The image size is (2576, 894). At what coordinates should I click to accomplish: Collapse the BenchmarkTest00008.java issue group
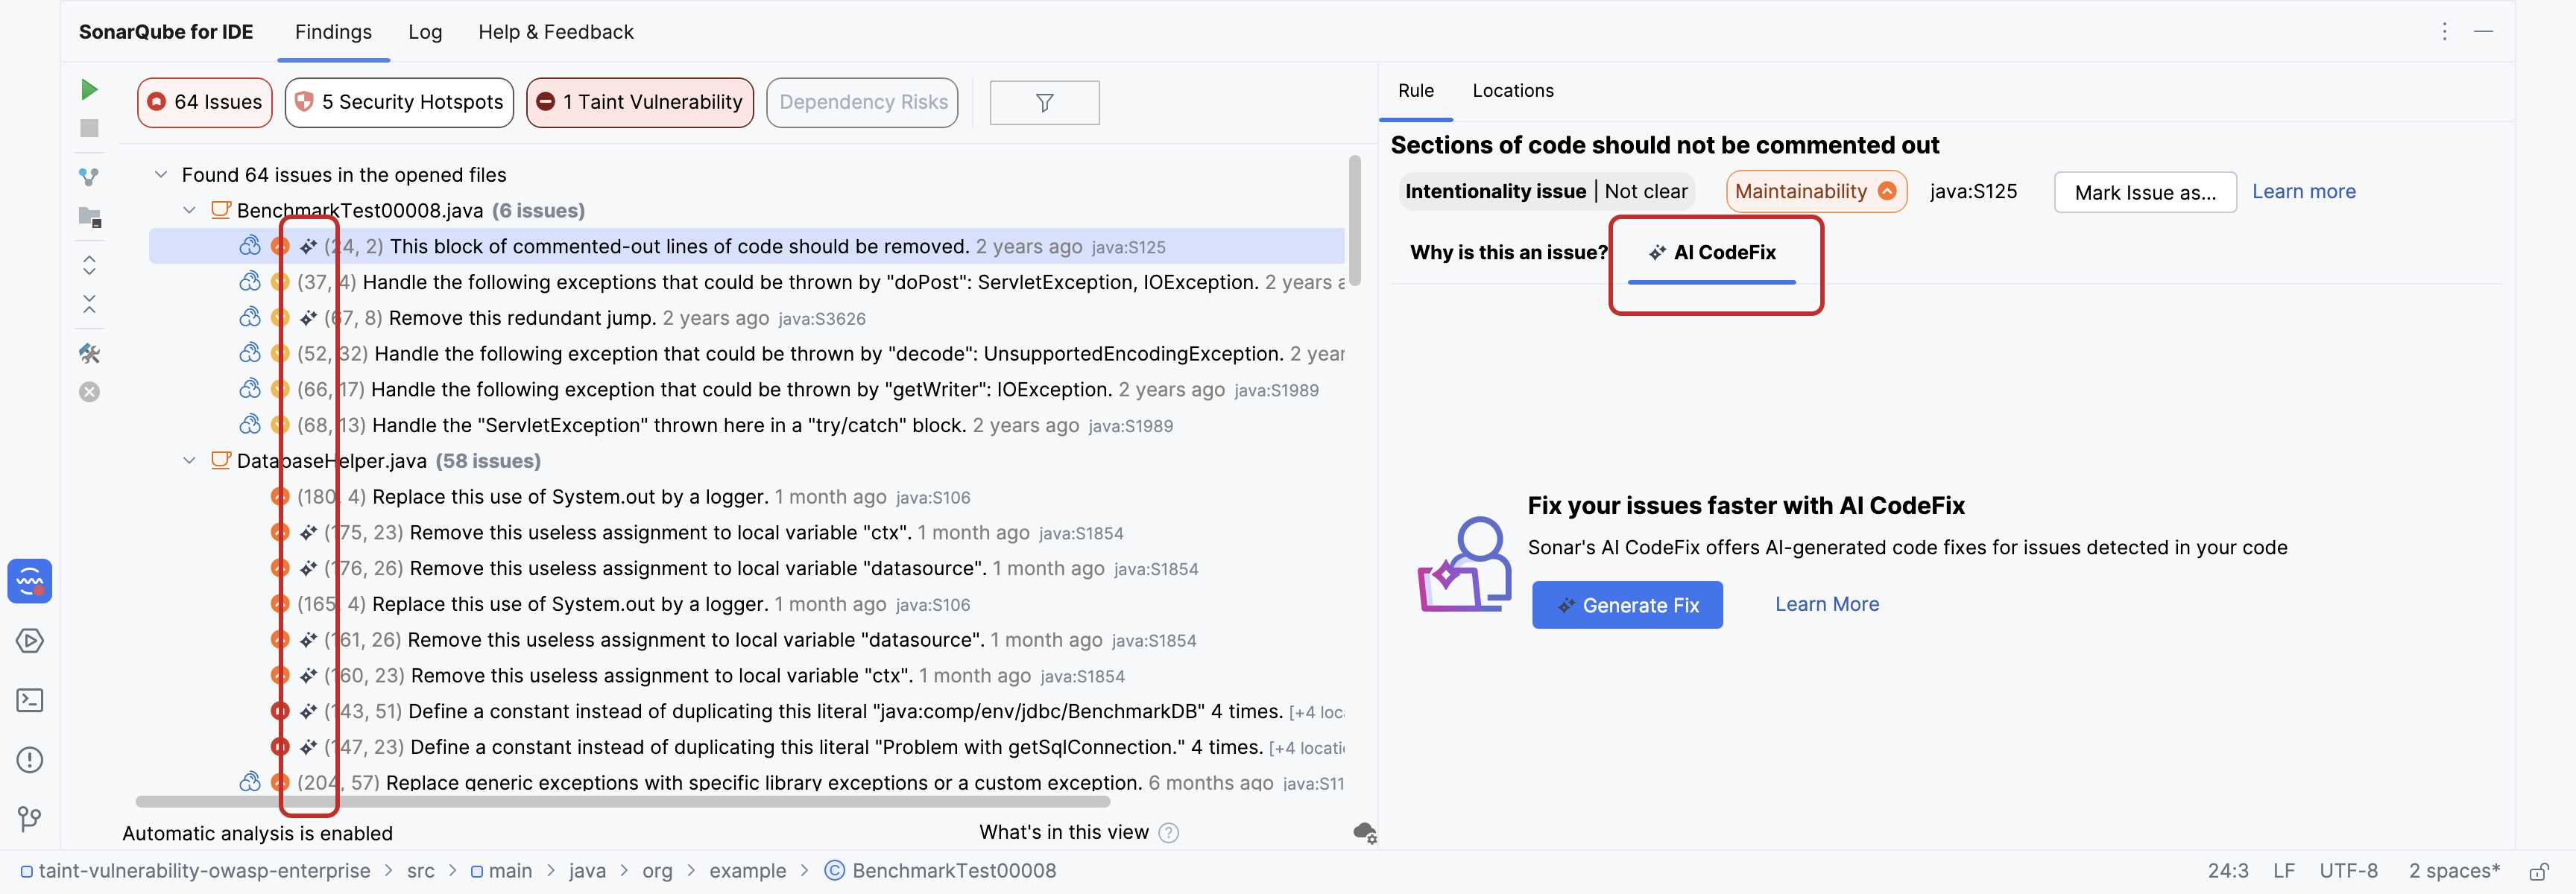190,210
